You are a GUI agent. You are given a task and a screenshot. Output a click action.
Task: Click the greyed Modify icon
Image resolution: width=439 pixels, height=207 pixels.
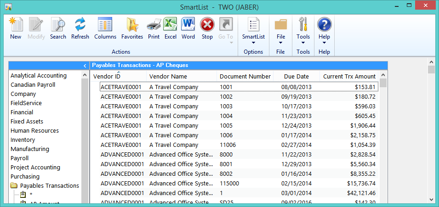(x=36, y=25)
